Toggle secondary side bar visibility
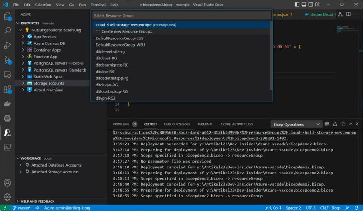The height and width of the screenshot is (211, 363). [x=311, y=5]
